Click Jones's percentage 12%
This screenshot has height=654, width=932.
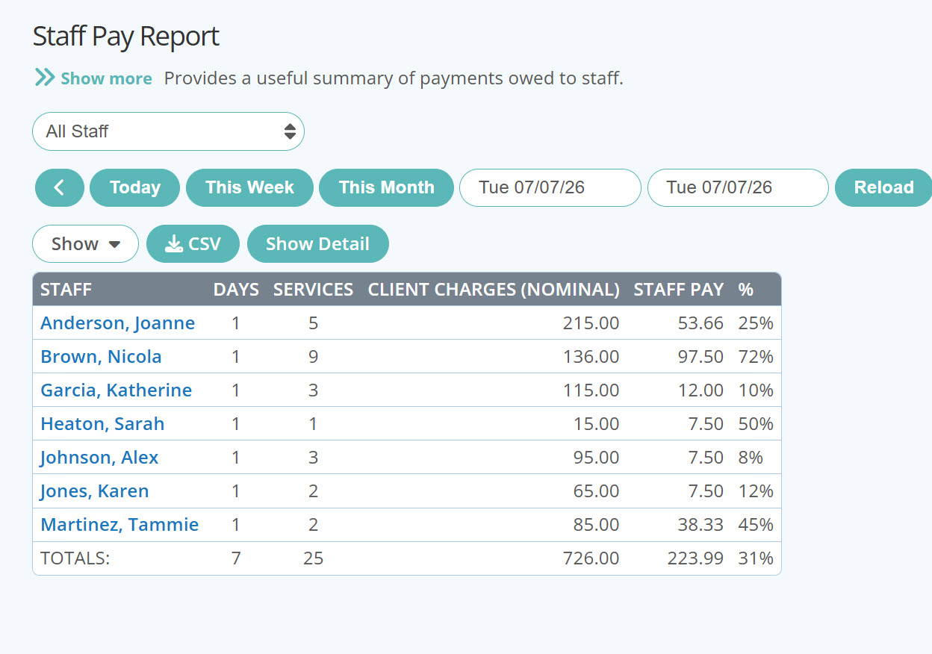coord(756,491)
